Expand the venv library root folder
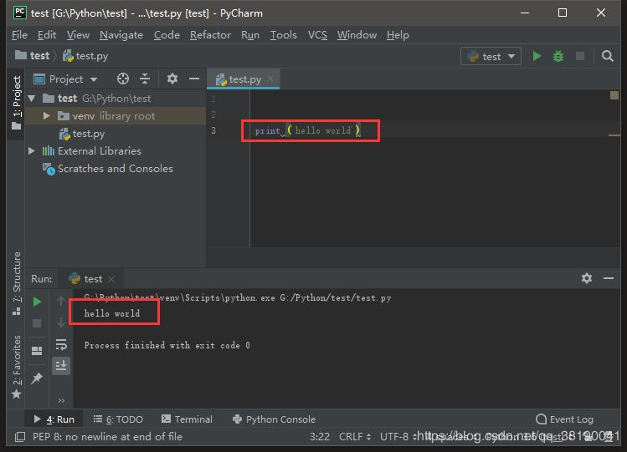The image size is (627, 452). (46, 115)
